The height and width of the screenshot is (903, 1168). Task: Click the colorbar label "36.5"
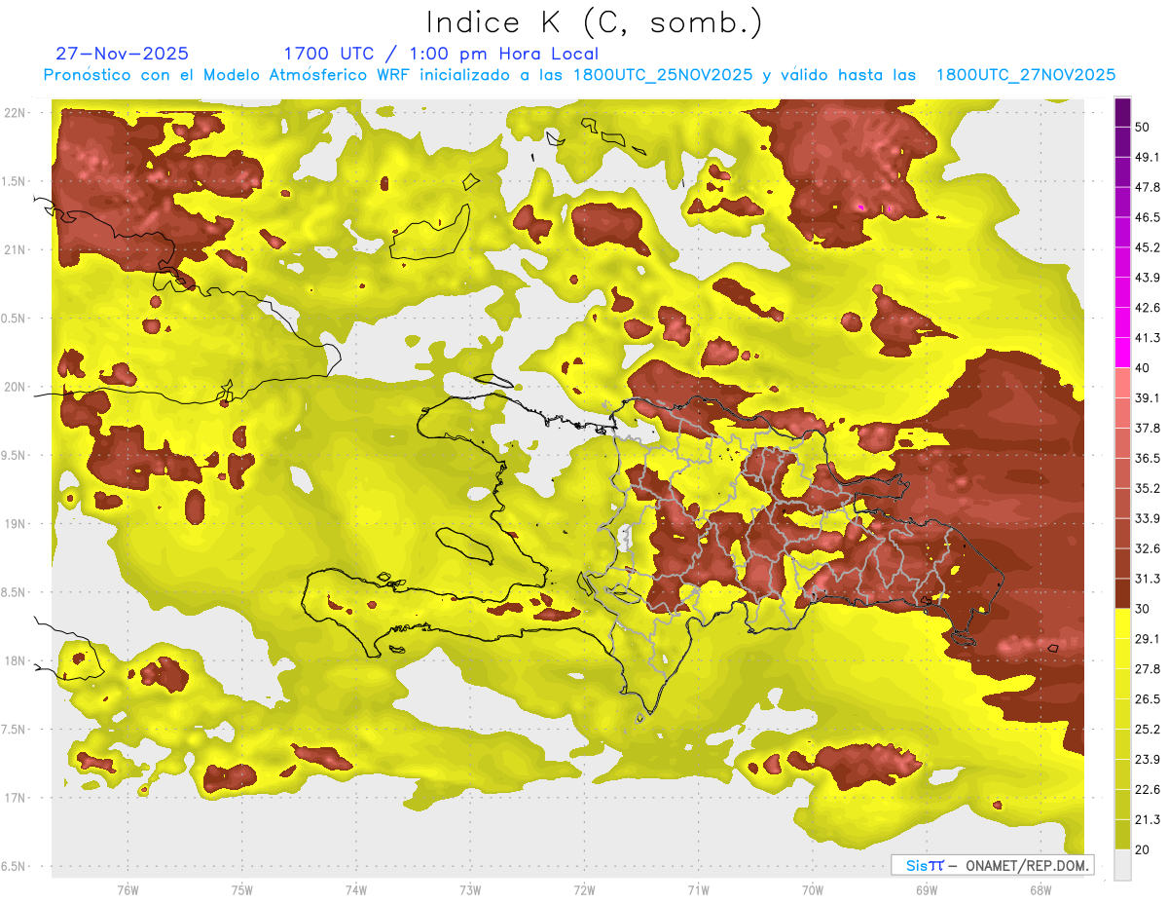point(1148,458)
